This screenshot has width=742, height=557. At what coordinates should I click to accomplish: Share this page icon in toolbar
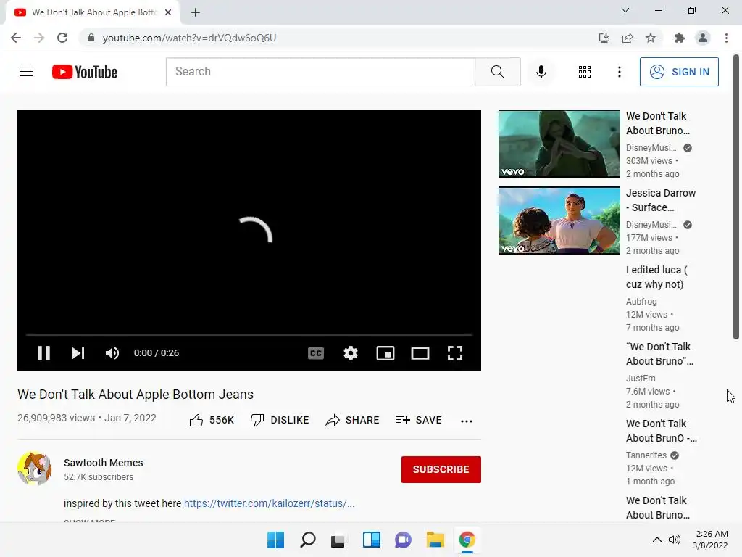[628, 38]
